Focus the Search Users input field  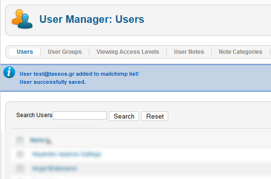[x=79, y=116]
